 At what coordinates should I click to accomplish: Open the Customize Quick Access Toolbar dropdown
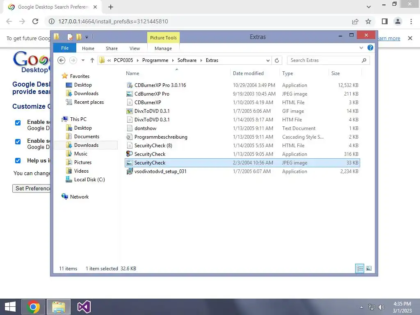point(87,37)
